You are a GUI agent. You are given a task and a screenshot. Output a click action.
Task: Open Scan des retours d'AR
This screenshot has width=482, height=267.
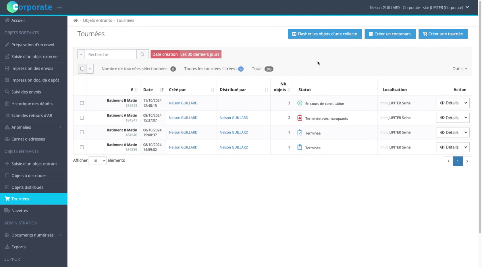click(x=34, y=116)
